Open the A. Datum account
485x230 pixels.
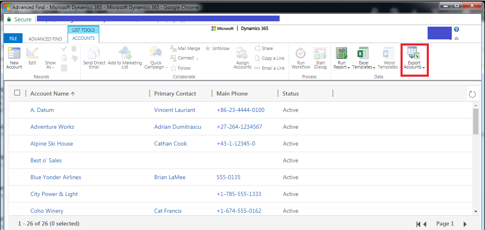(42, 110)
